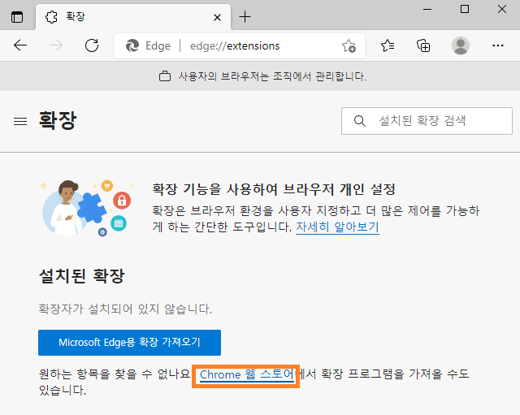Close the Edge window

coord(502,9)
